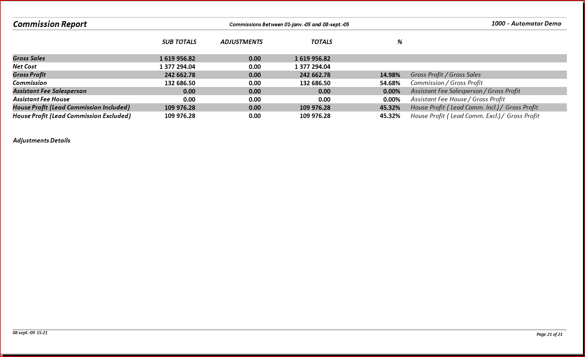Click the 132 686.50 commission sub total
This screenshot has width=585, height=357.
(x=180, y=83)
